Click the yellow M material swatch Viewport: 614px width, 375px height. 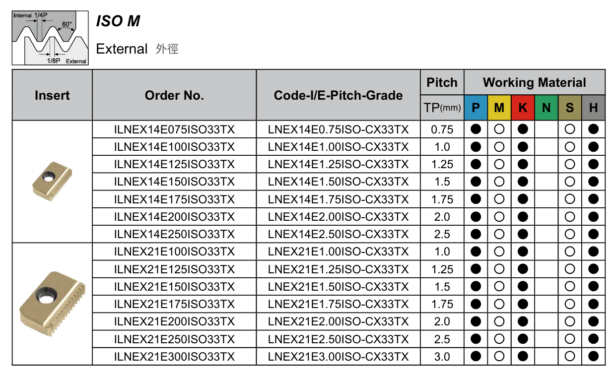[x=499, y=108]
